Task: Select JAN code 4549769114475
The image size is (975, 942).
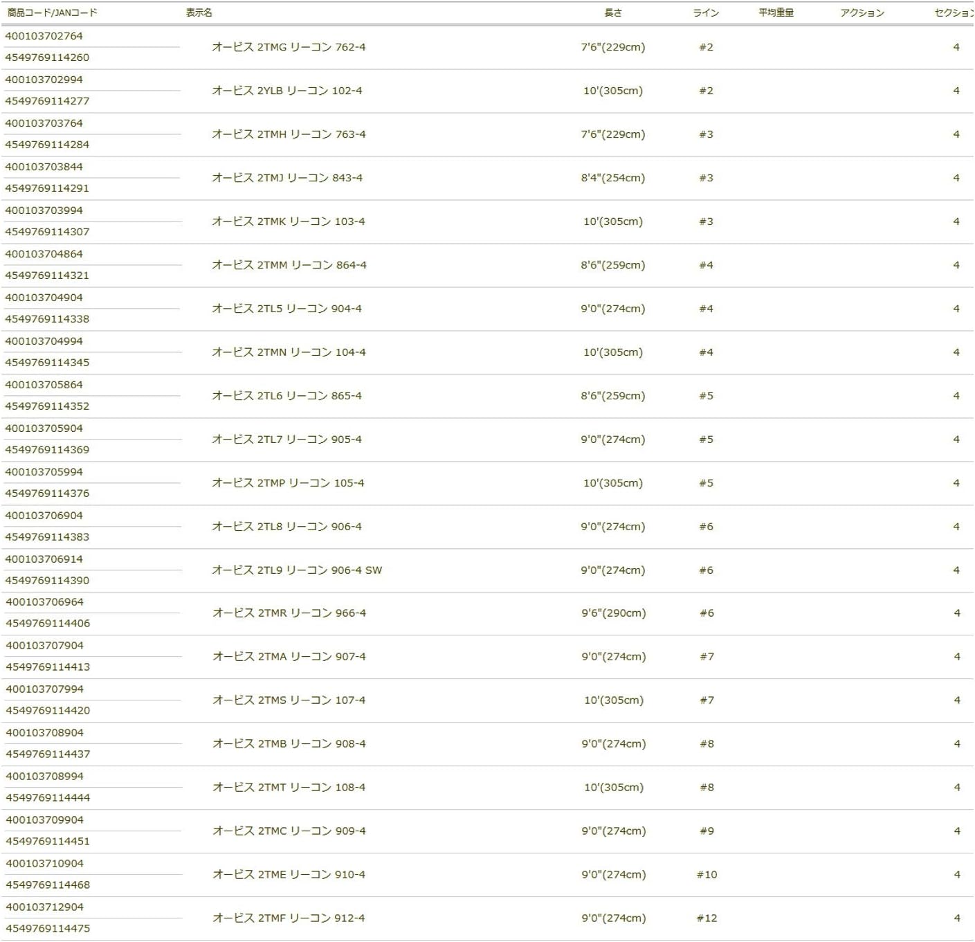Action: (48, 929)
